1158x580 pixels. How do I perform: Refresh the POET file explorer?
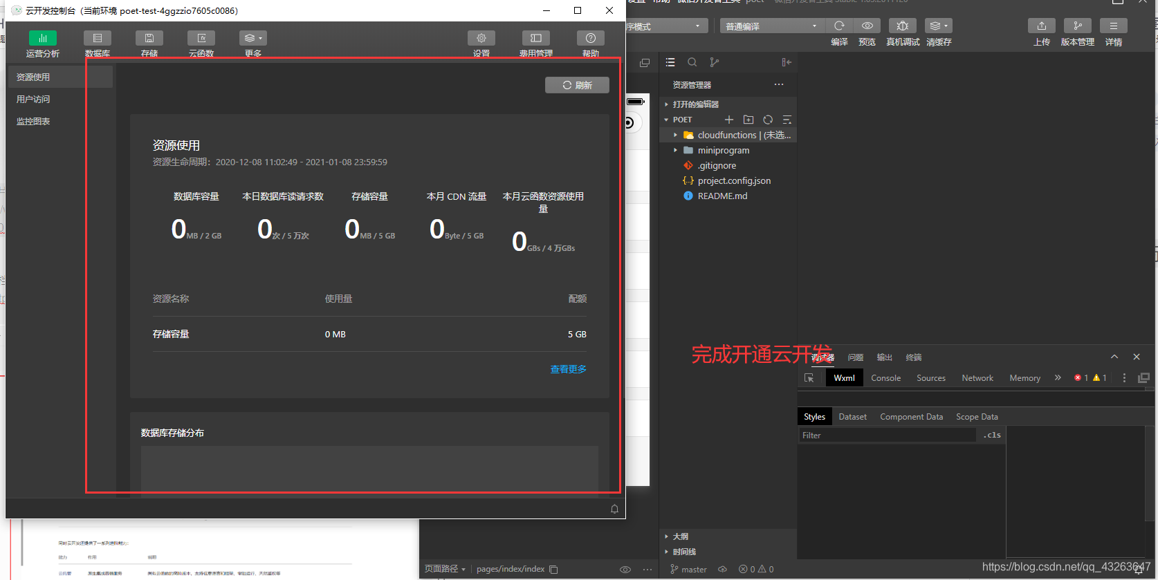click(768, 120)
